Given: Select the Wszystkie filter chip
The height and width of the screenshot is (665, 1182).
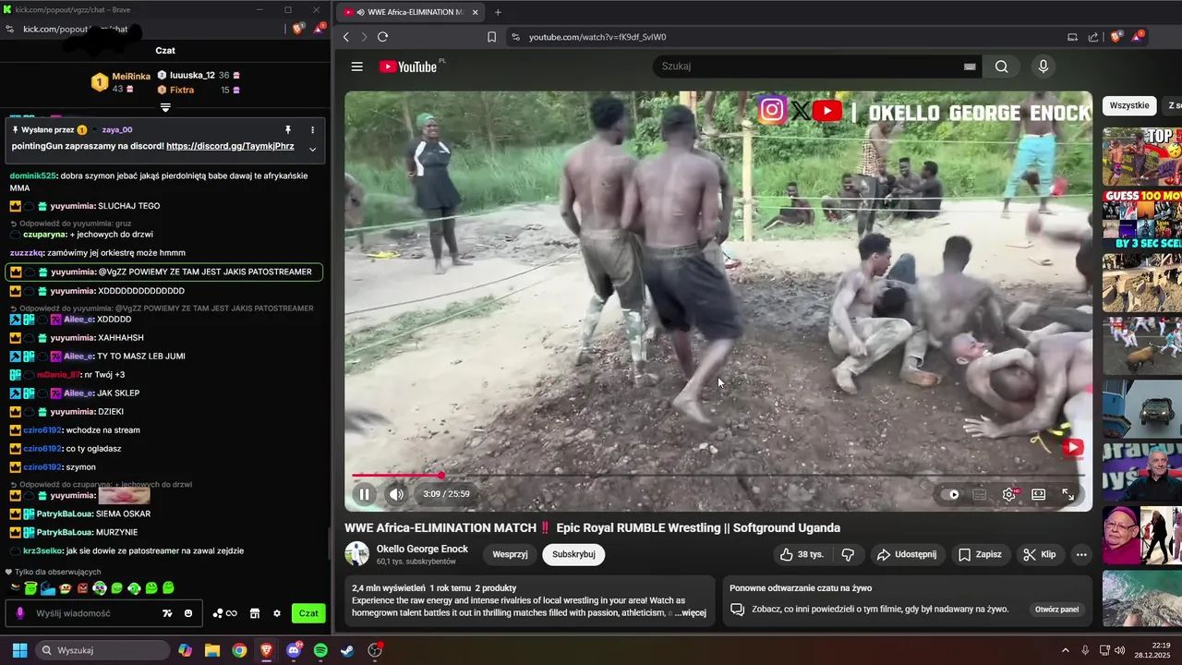Looking at the screenshot, I should click(x=1129, y=105).
